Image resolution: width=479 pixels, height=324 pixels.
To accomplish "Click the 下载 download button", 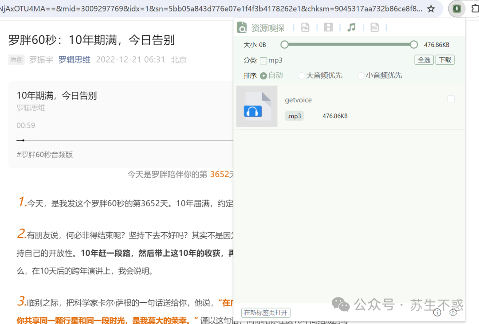I will (x=445, y=60).
